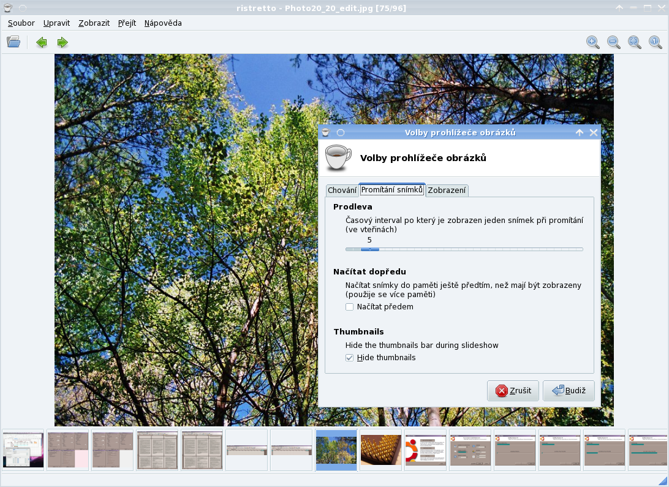
Task: Shade dialog using up arrow button
Action: 579,133
